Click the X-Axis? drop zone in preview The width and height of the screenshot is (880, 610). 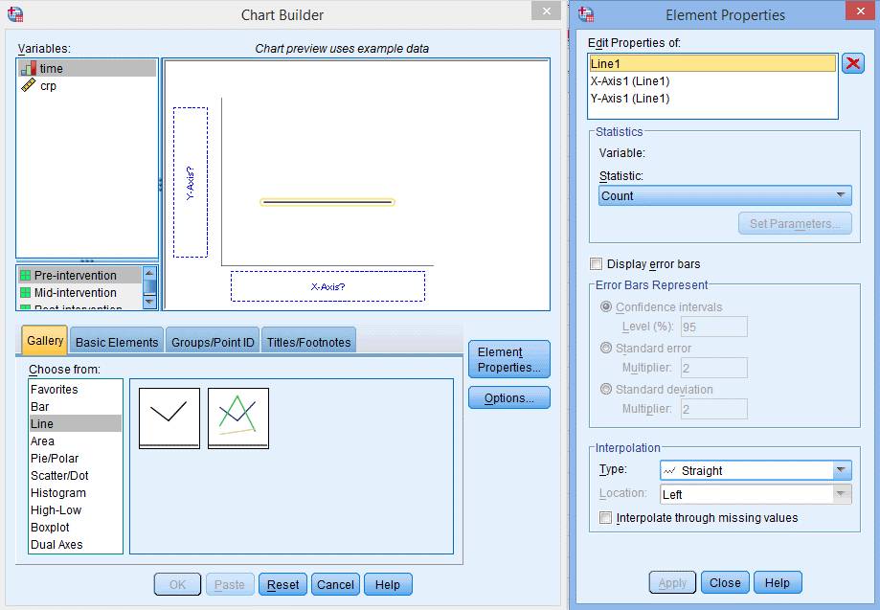point(327,286)
